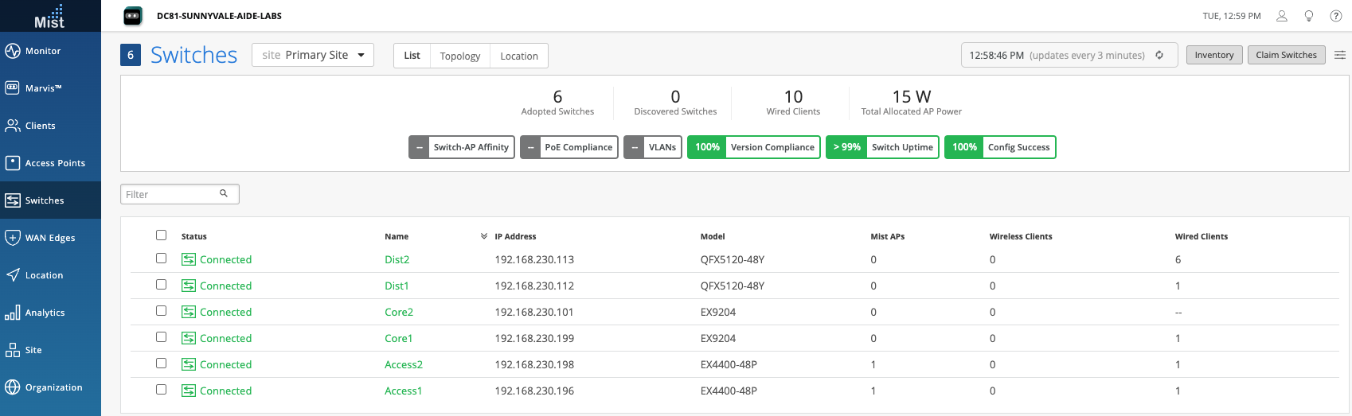Click the refresh icon beside the update time
Image resolution: width=1352 pixels, height=416 pixels.
click(1159, 55)
